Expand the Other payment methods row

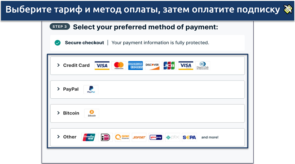click(x=147, y=137)
